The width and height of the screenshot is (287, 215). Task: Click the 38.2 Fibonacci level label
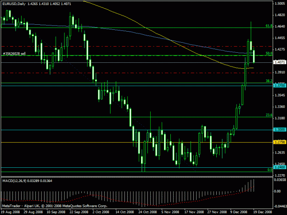(269, 81)
